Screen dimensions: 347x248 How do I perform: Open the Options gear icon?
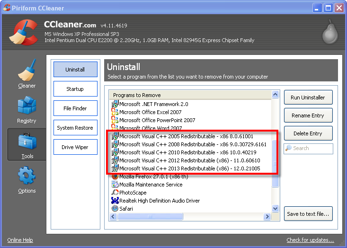tap(27, 176)
